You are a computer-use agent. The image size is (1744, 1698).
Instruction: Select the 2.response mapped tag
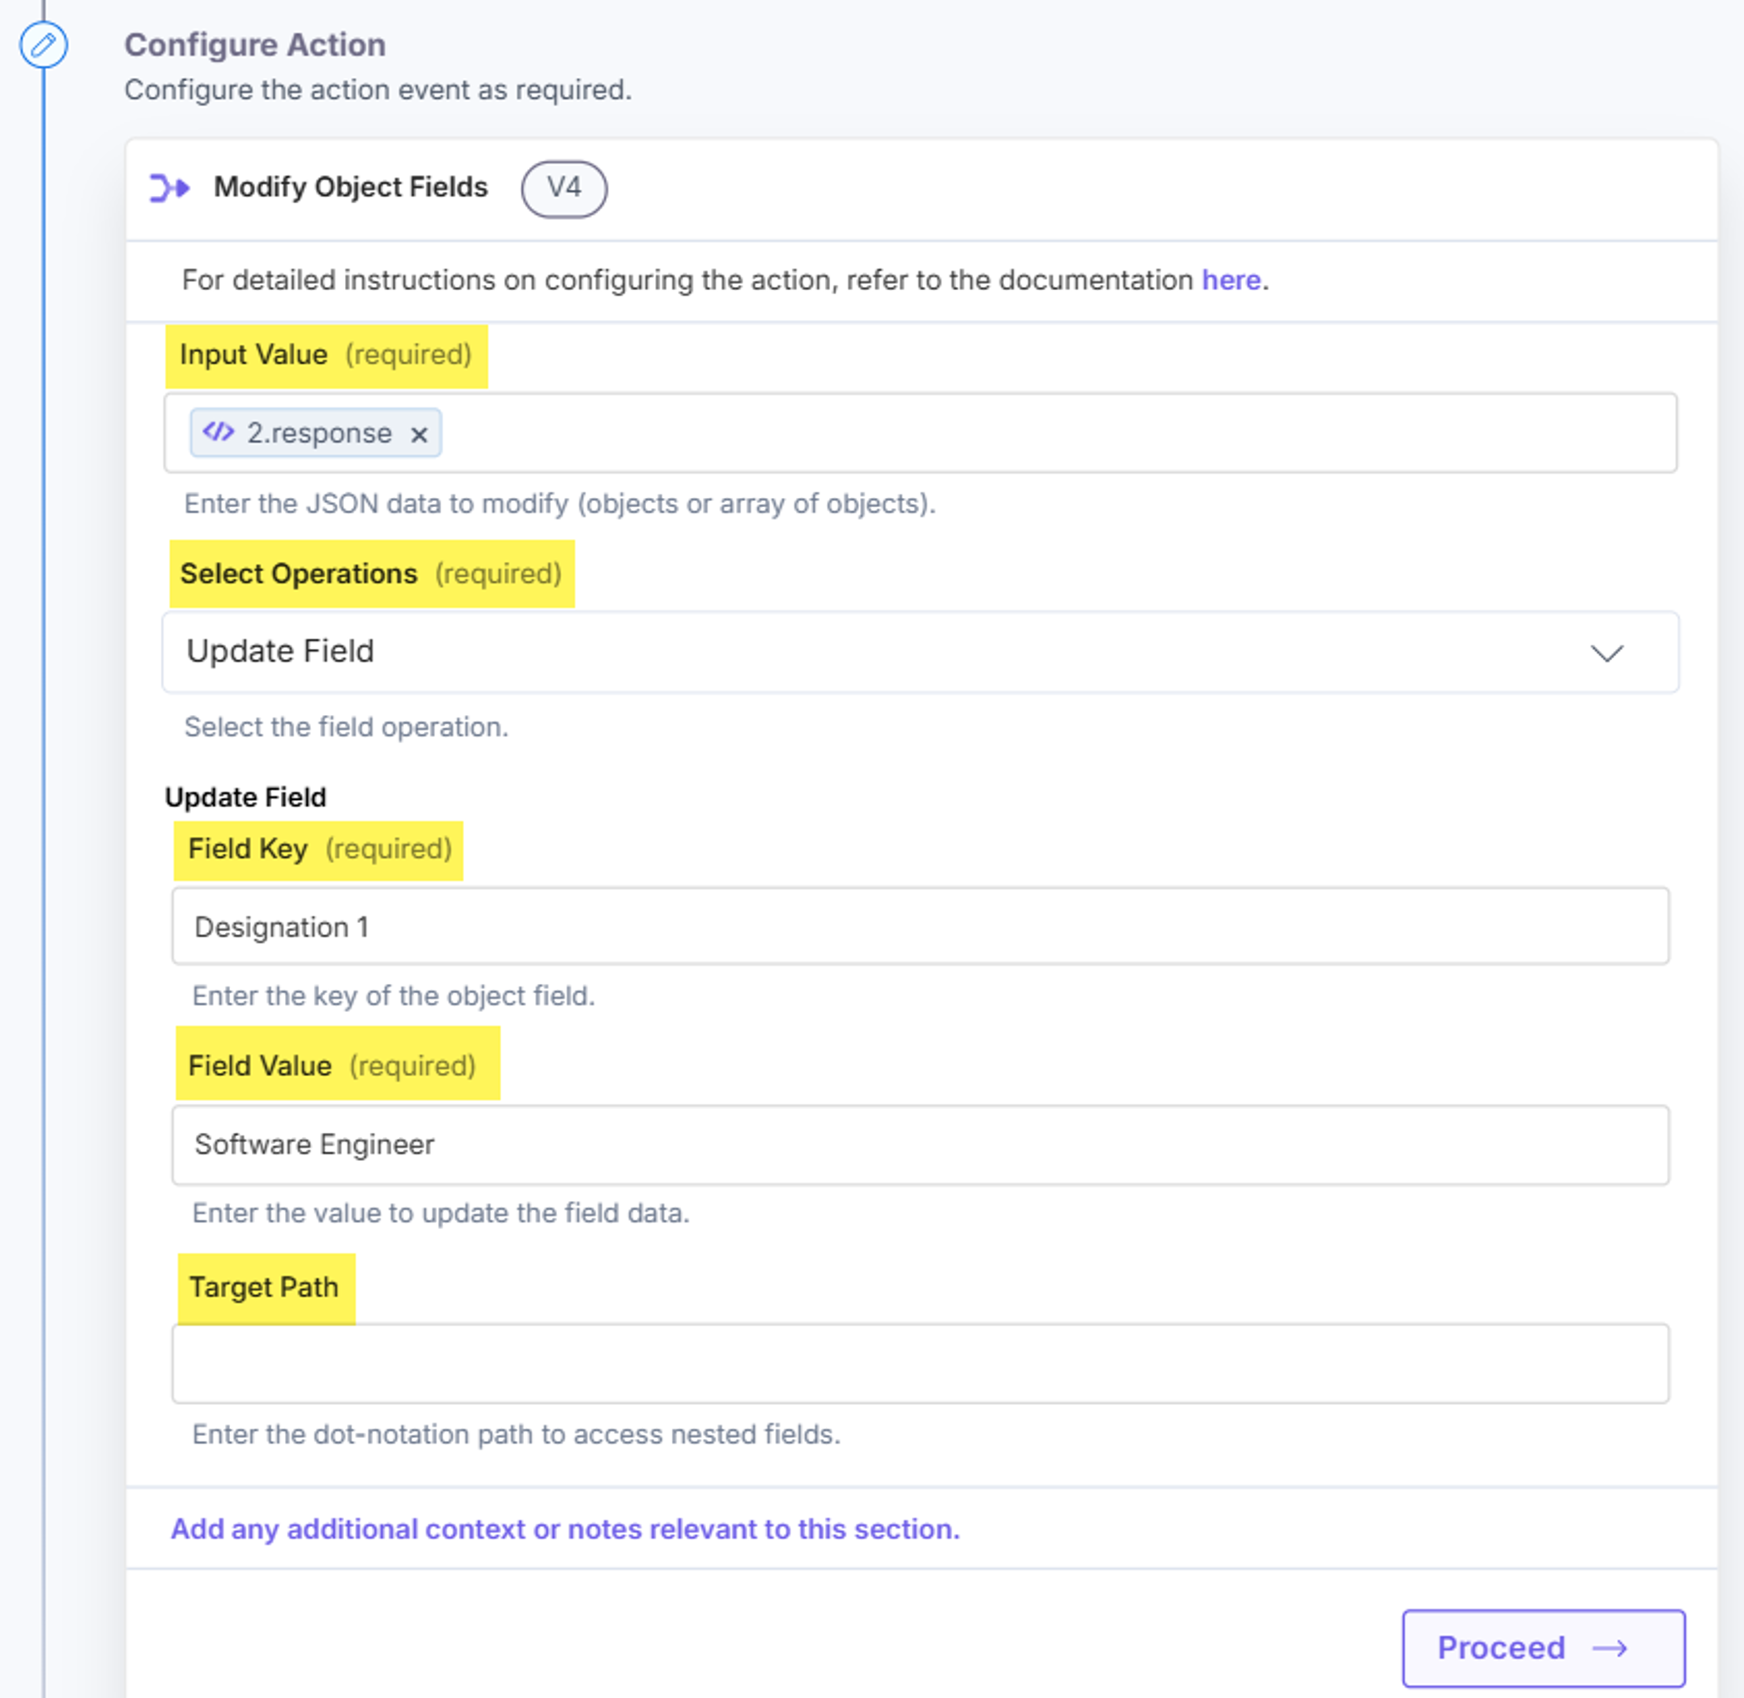(x=316, y=432)
